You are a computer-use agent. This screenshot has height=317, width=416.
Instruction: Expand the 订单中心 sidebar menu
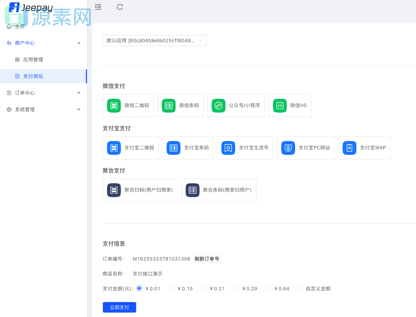[x=43, y=93]
